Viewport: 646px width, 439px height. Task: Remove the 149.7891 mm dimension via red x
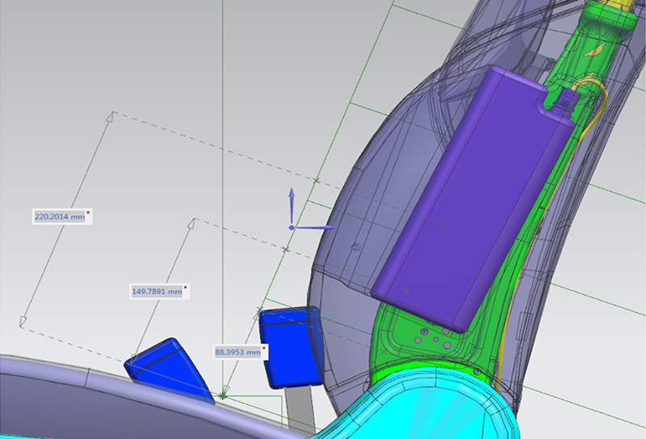(186, 287)
